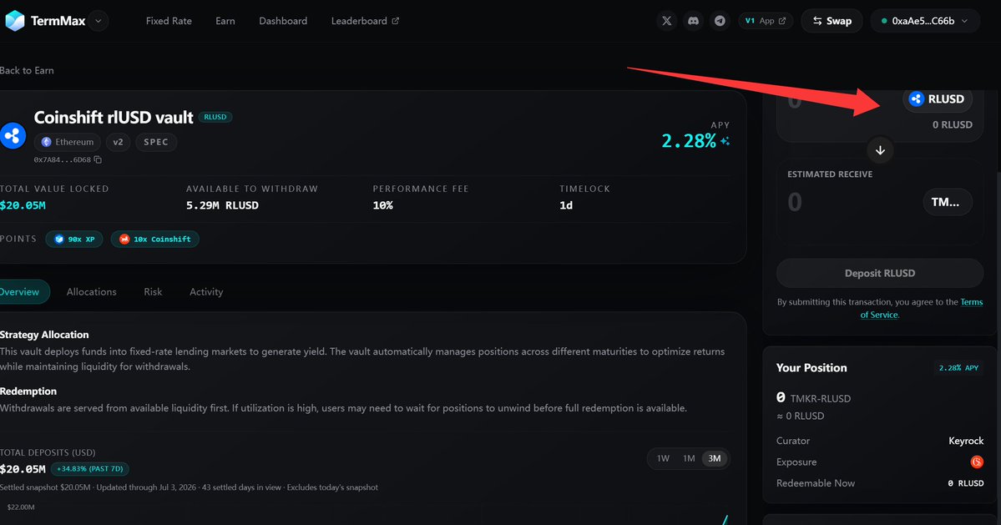The image size is (1001, 525).
Task: Click the v2 version badge
Action: (x=118, y=142)
